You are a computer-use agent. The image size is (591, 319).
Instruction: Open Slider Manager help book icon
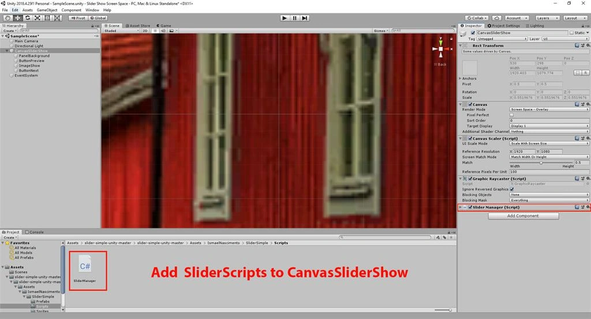577,207
